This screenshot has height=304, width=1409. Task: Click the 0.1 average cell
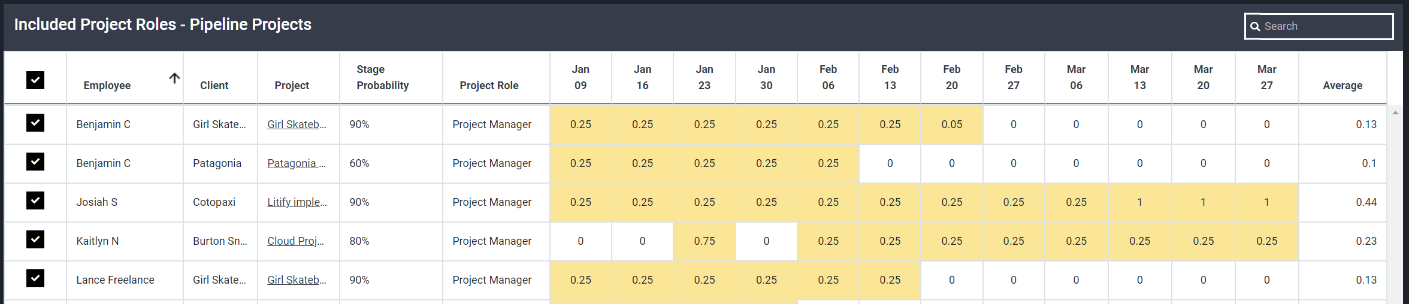click(x=1343, y=163)
